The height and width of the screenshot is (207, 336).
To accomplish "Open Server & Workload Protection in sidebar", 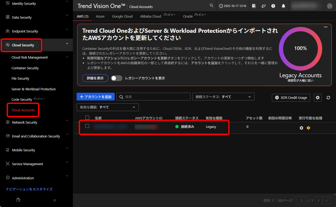I will point(34,89).
